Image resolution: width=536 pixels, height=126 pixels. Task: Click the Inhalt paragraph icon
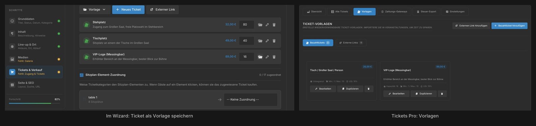pyautogui.click(x=12, y=34)
